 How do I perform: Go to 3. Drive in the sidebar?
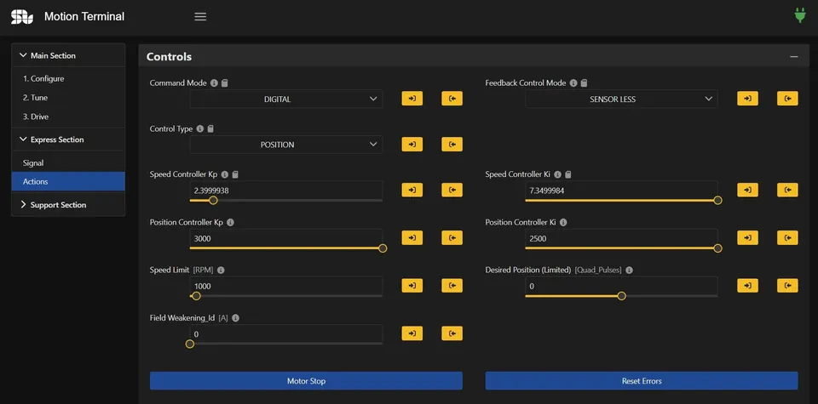pos(68,117)
